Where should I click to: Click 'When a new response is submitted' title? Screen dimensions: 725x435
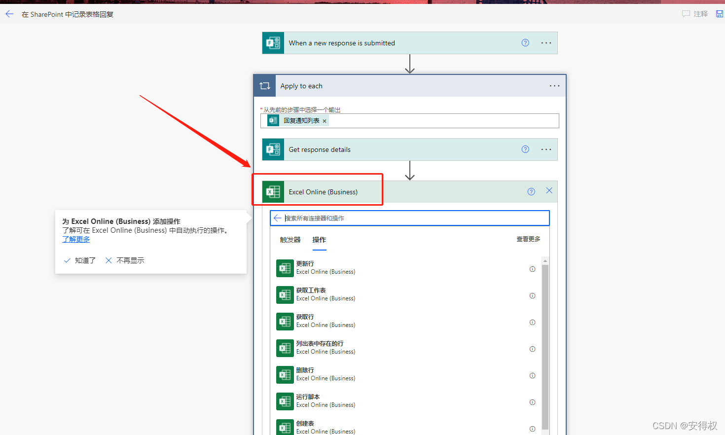tap(342, 43)
